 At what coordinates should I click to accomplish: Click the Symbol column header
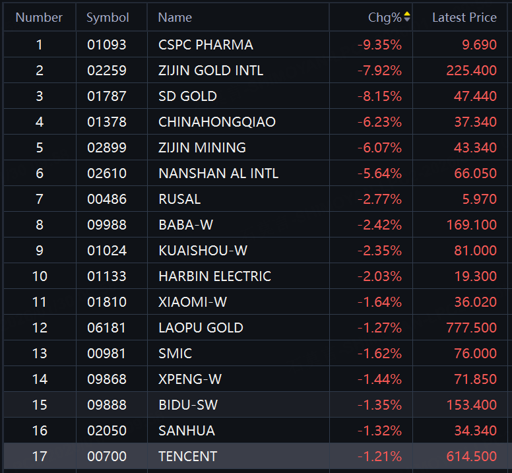pos(108,18)
